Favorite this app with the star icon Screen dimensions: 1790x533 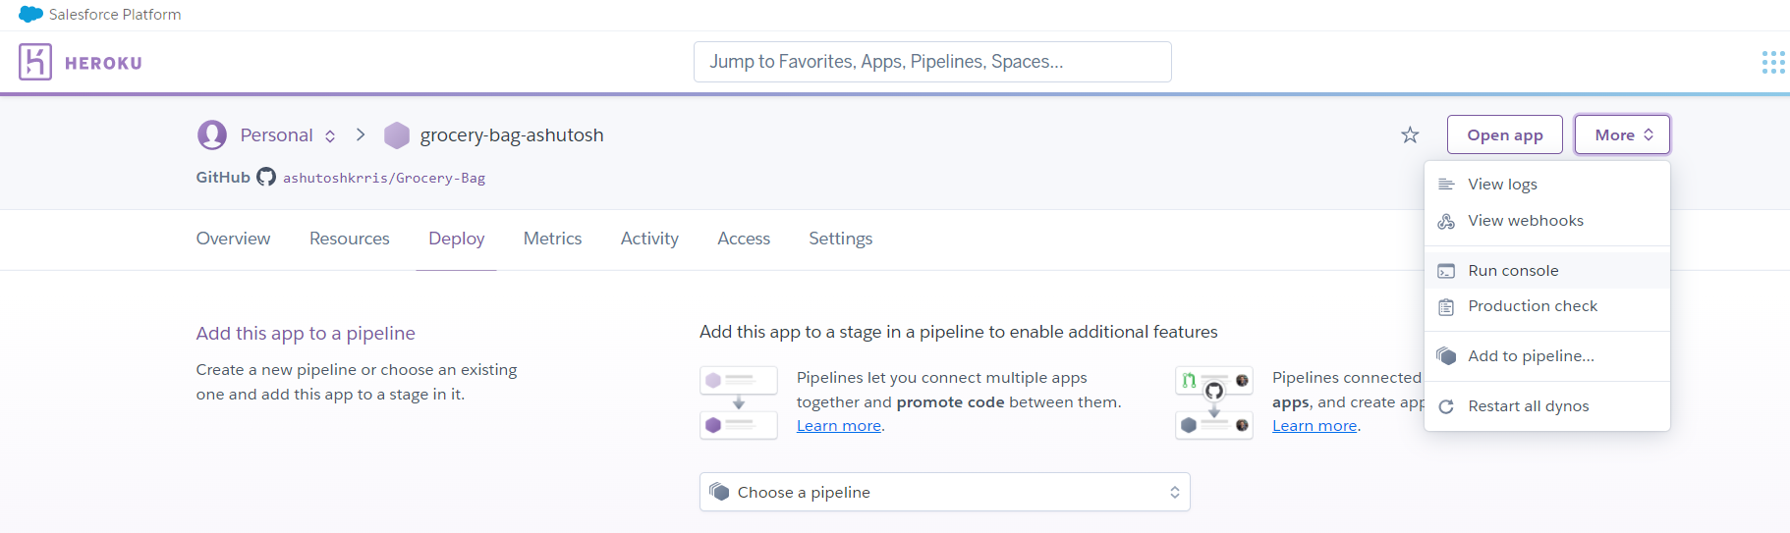coord(1410,135)
